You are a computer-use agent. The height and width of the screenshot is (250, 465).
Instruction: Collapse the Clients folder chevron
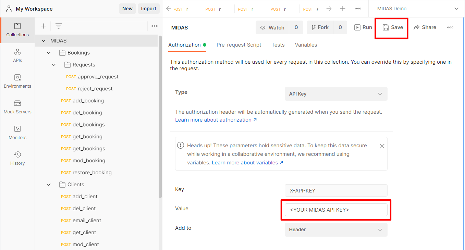[x=49, y=185]
